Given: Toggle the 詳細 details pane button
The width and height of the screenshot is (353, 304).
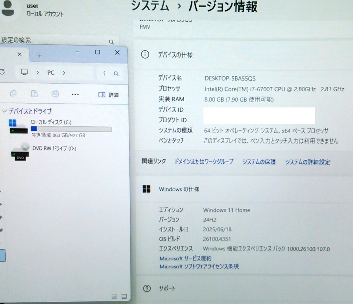Looking at the screenshot, I should [109, 95].
